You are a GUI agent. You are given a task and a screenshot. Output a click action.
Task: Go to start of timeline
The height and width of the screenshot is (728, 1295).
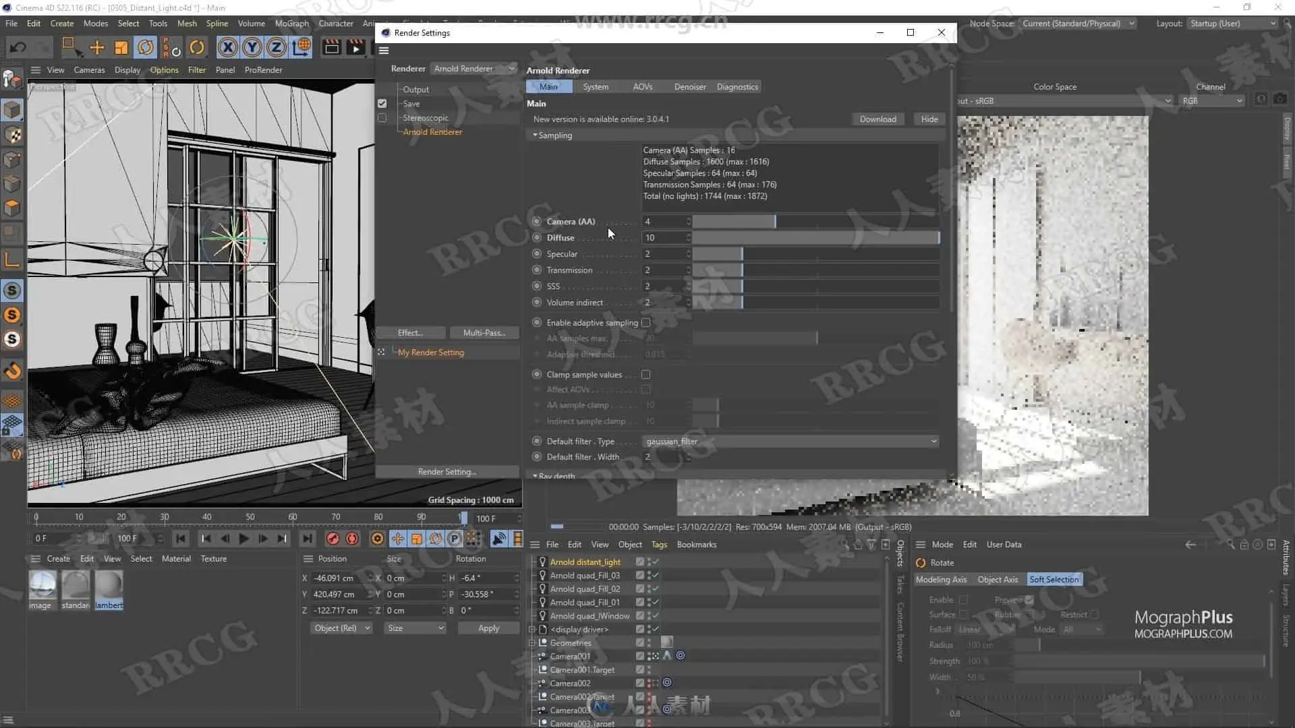pos(180,539)
